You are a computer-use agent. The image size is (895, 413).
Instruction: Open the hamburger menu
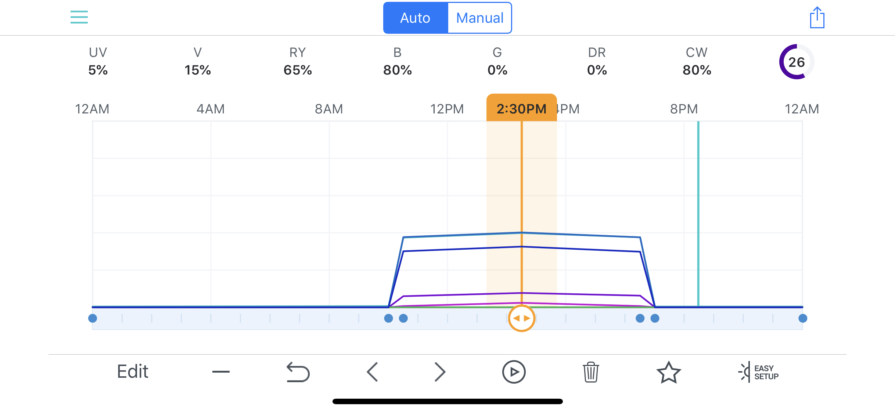pyautogui.click(x=79, y=17)
